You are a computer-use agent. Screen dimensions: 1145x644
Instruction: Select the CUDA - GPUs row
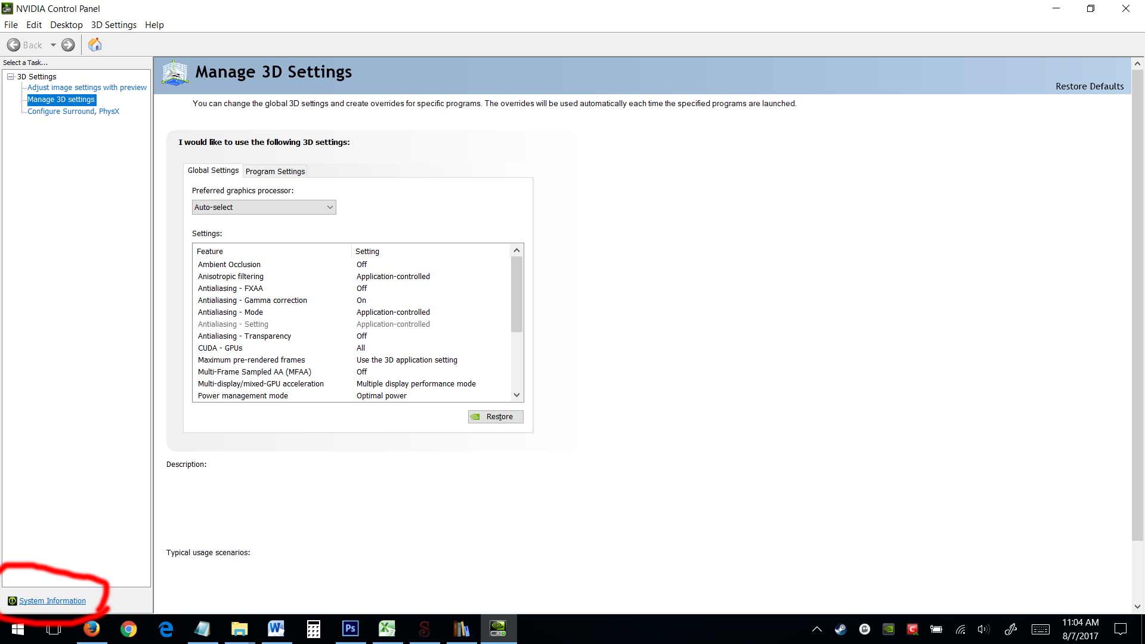352,348
